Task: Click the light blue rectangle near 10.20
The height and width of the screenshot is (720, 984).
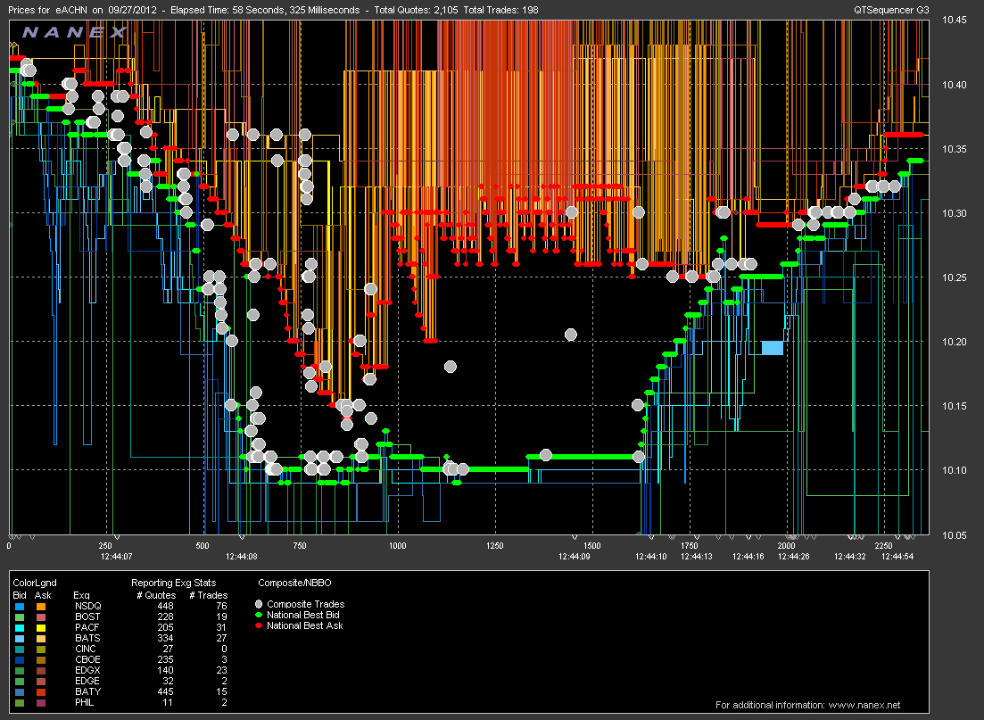Action: 772,348
